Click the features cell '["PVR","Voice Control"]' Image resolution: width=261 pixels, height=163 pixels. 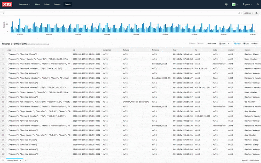[136, 102]
